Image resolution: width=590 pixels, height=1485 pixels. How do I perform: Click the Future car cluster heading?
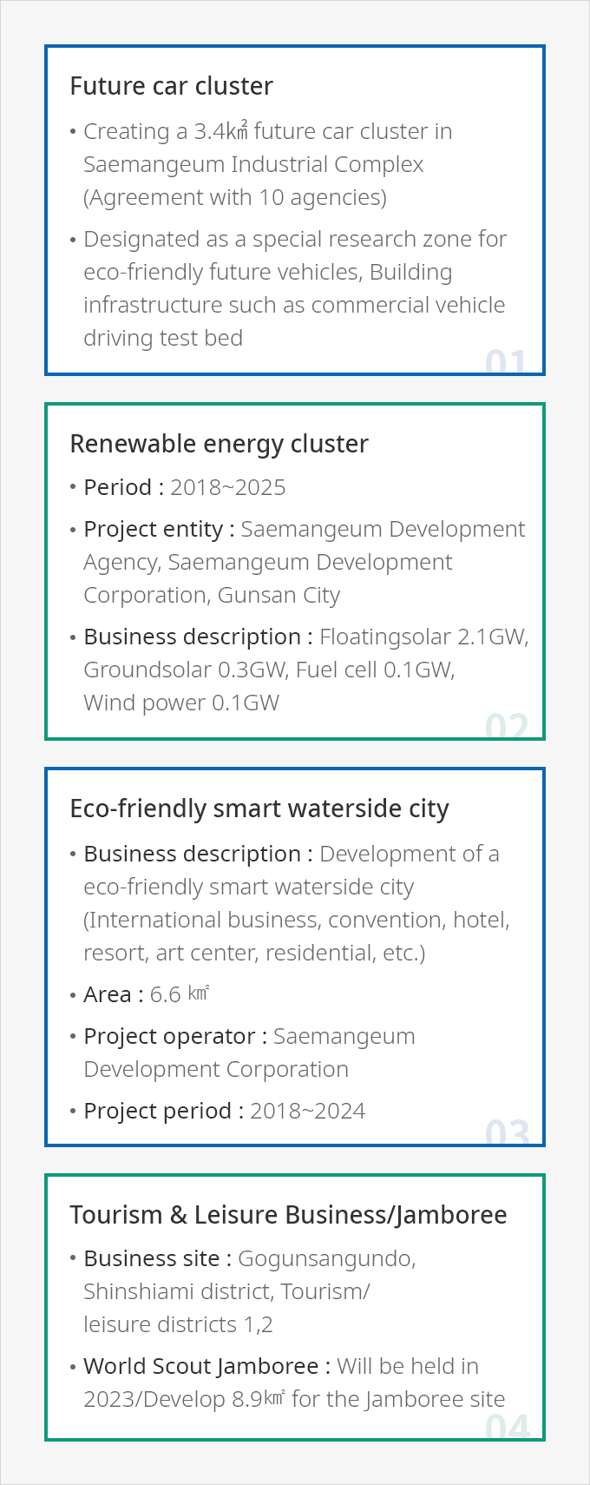tap(171, 86)
